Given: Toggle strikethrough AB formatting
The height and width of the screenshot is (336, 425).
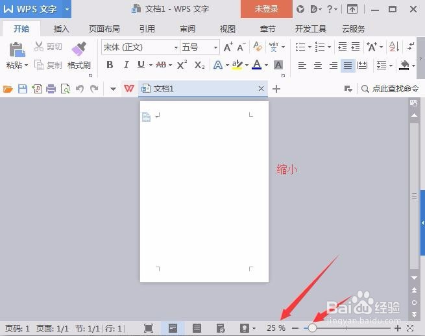Looking at the screenshot, I should [161, 65].
